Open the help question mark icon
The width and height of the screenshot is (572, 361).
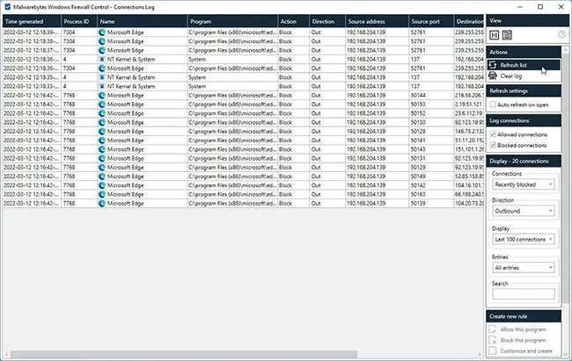pyautogui.click(x=561, y=34)
